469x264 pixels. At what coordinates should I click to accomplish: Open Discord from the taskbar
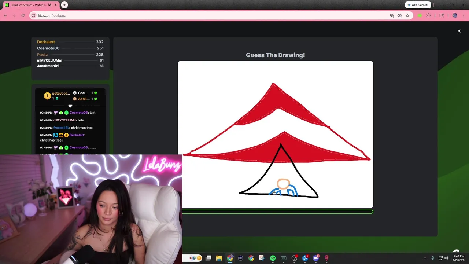(x=316, y=258)
